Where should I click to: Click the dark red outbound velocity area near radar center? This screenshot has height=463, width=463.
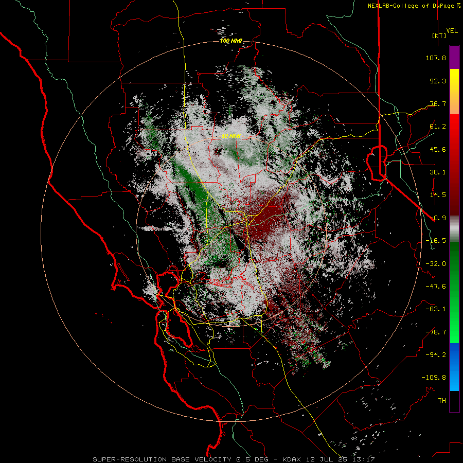point(264,217)
